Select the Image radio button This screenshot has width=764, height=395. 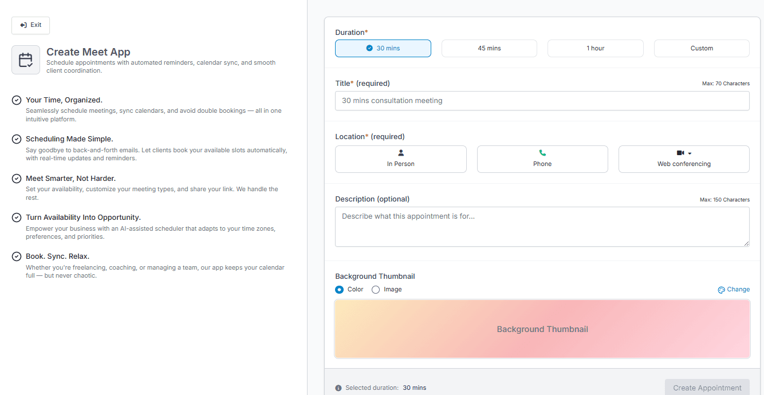click(376, 290)
